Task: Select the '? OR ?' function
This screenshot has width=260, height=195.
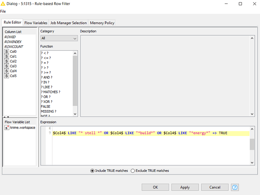Action: click(46, 97)
